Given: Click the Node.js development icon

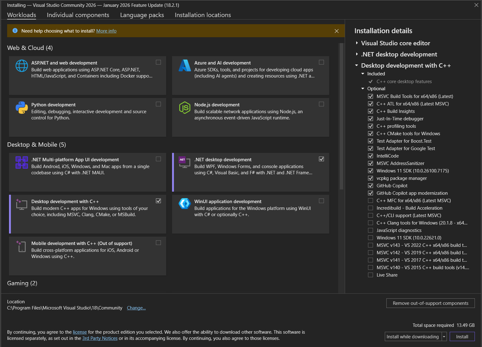Looking at the screenshot, I should (185, 108).
